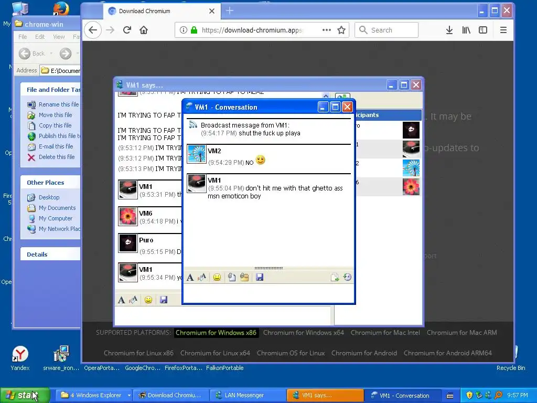Open font settings in VM1 Conversation toolbar
The image size is (537, 403).
click(190, 277)
